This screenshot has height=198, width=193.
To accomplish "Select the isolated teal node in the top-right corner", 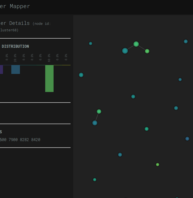I will click(x=186, y=42).
